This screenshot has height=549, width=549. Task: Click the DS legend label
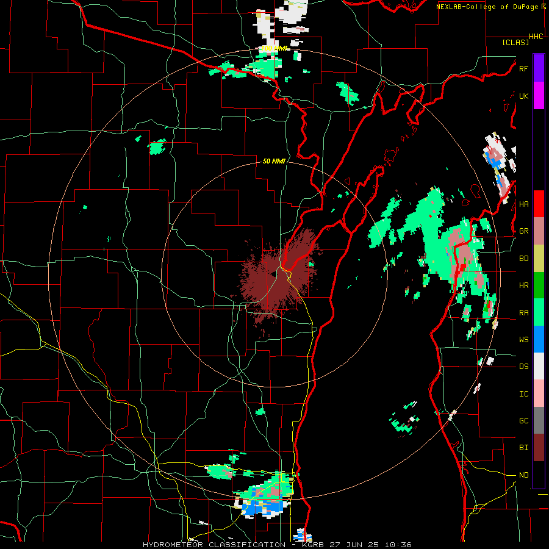[x=523, y=367]
